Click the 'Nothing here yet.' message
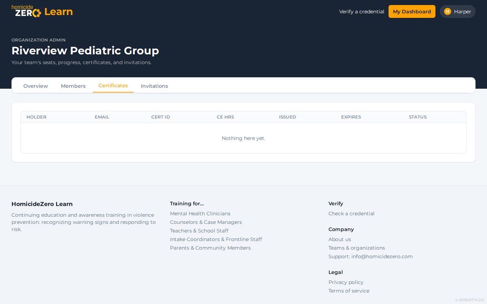 click(243, 138)
